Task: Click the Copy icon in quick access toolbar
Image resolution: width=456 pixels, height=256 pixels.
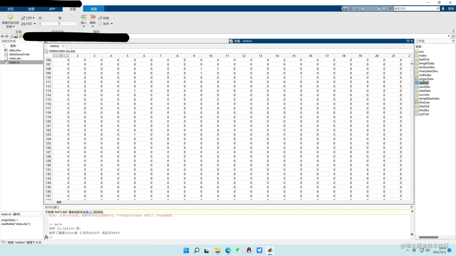Action: pyautogui.click(x=356, y=9)
